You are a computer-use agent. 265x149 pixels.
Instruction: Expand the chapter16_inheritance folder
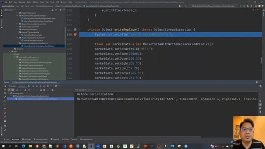pyautogui.click(x=17, y=29)
